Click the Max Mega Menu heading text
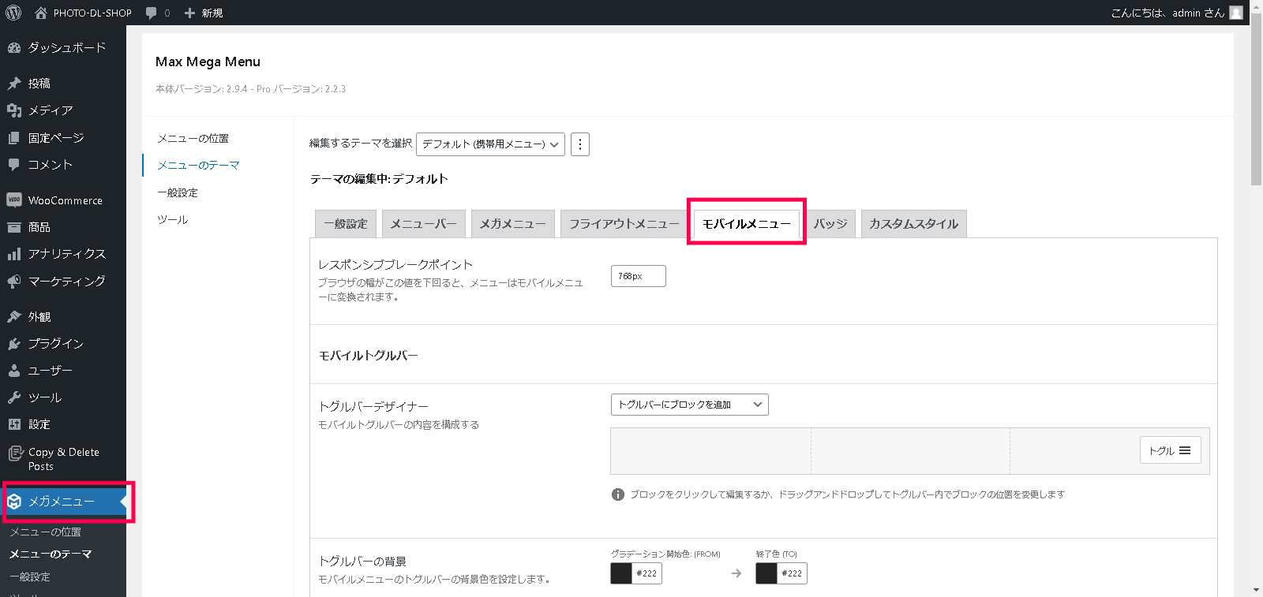The image size is (1263, 597). (x=208, y=62)
